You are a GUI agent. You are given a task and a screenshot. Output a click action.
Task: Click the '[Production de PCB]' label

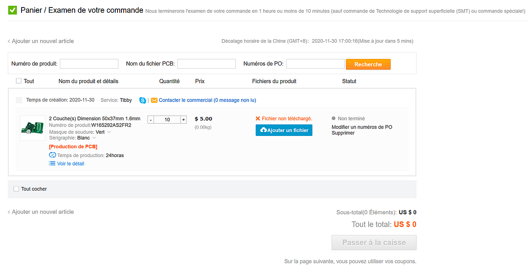(x=73, y=146)
